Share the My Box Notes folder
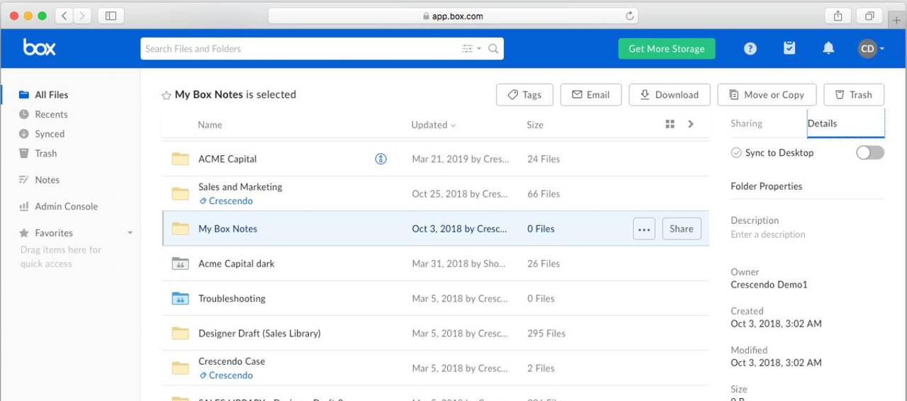 [x=681, y=229]
